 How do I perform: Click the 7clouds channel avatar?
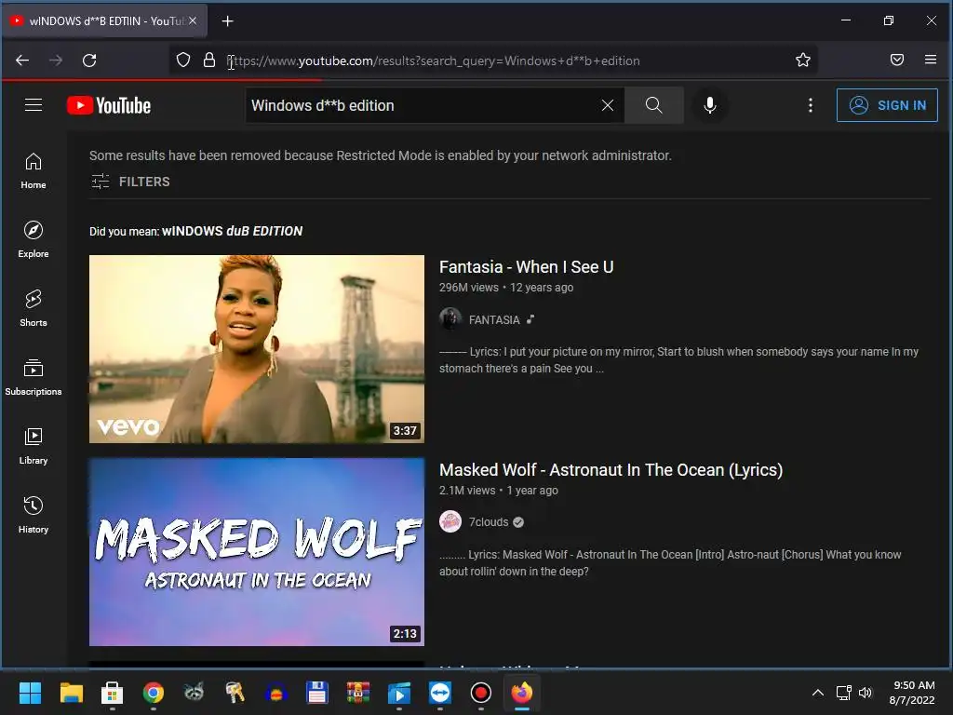pyautogui.click(x=450, y=521)
